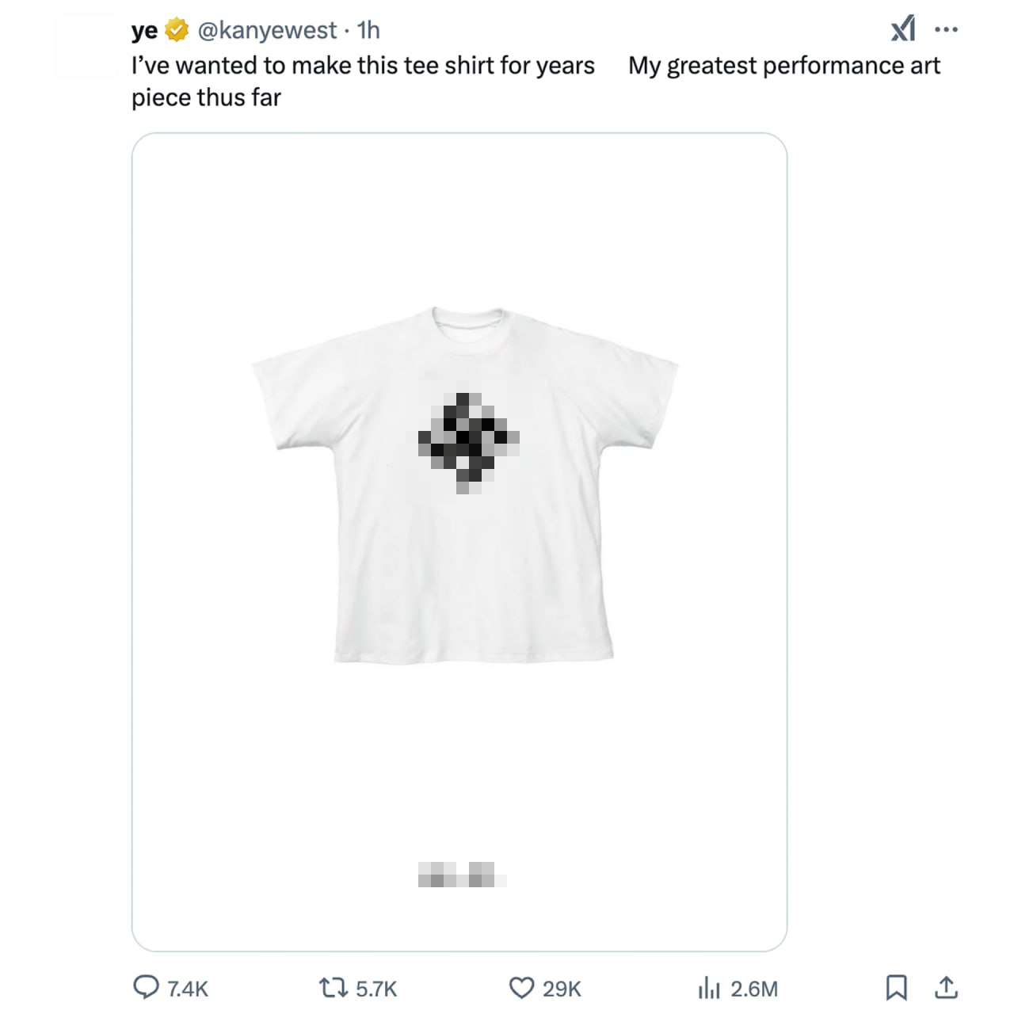The width and height of the screenshot is (1014, 1014).
Task: Open the three-dot more options menu
Action: point(946,30)
